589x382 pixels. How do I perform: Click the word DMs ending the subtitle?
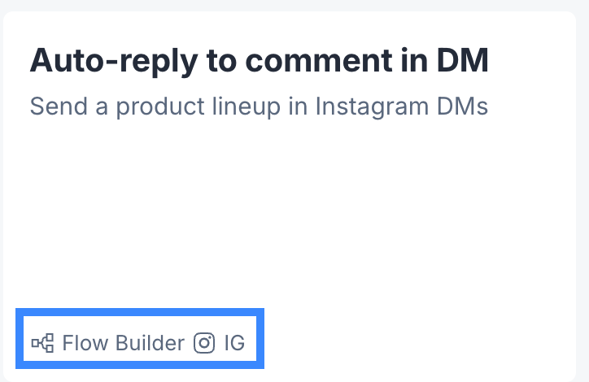point(462,106)
